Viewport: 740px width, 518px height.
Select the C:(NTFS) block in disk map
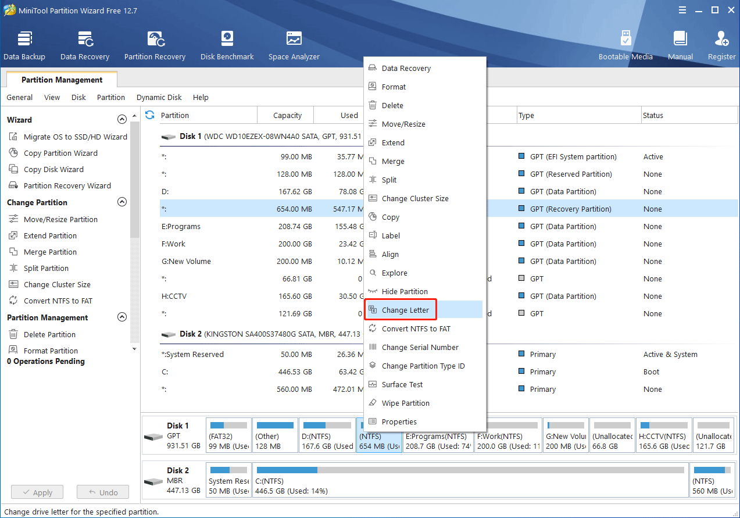(469, 480)
